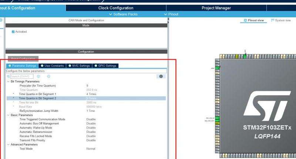Click second circular icon beside search box
296x159 pixels.
[48, 76]
